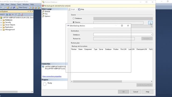Open the Destination Database combo box arrow
The height and width of the screenshot is (97, 172).
tap(152, 34)
